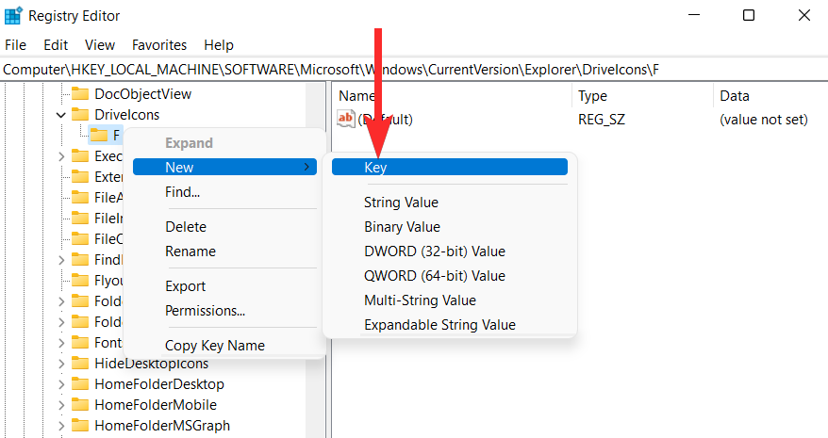Image resolution: width=828 pixels, height=438 pixels.
Task: Expand the HomeFolderMobile tree node
Action: (61, 405)
